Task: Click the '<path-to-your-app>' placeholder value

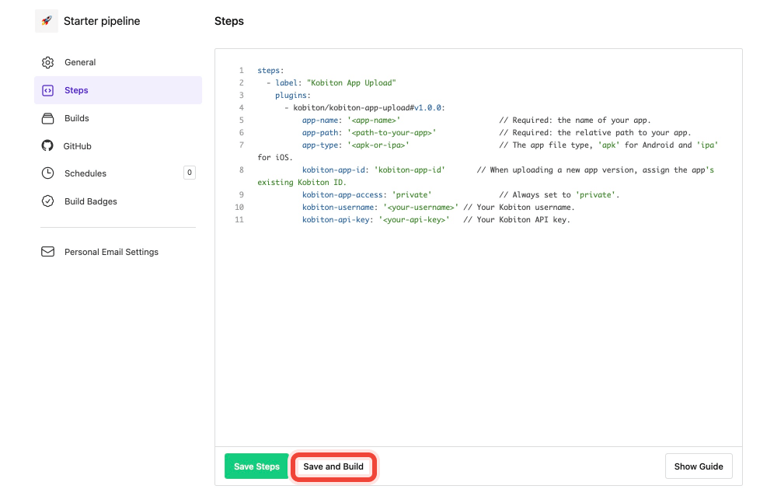Action: [392, 132]
